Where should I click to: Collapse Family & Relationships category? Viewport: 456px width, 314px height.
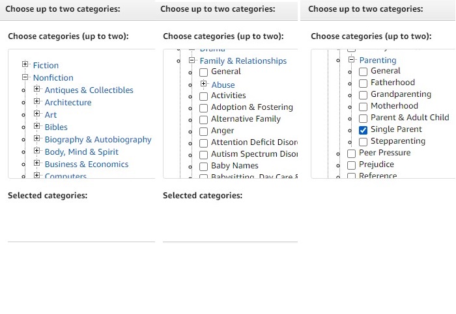(192, 60)
